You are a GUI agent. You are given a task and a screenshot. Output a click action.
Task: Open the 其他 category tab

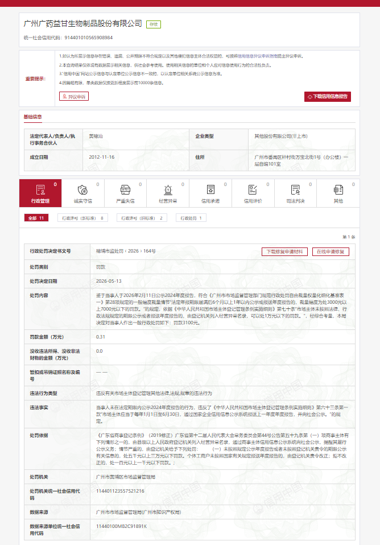pyautogui.click(x=338, y=193)
